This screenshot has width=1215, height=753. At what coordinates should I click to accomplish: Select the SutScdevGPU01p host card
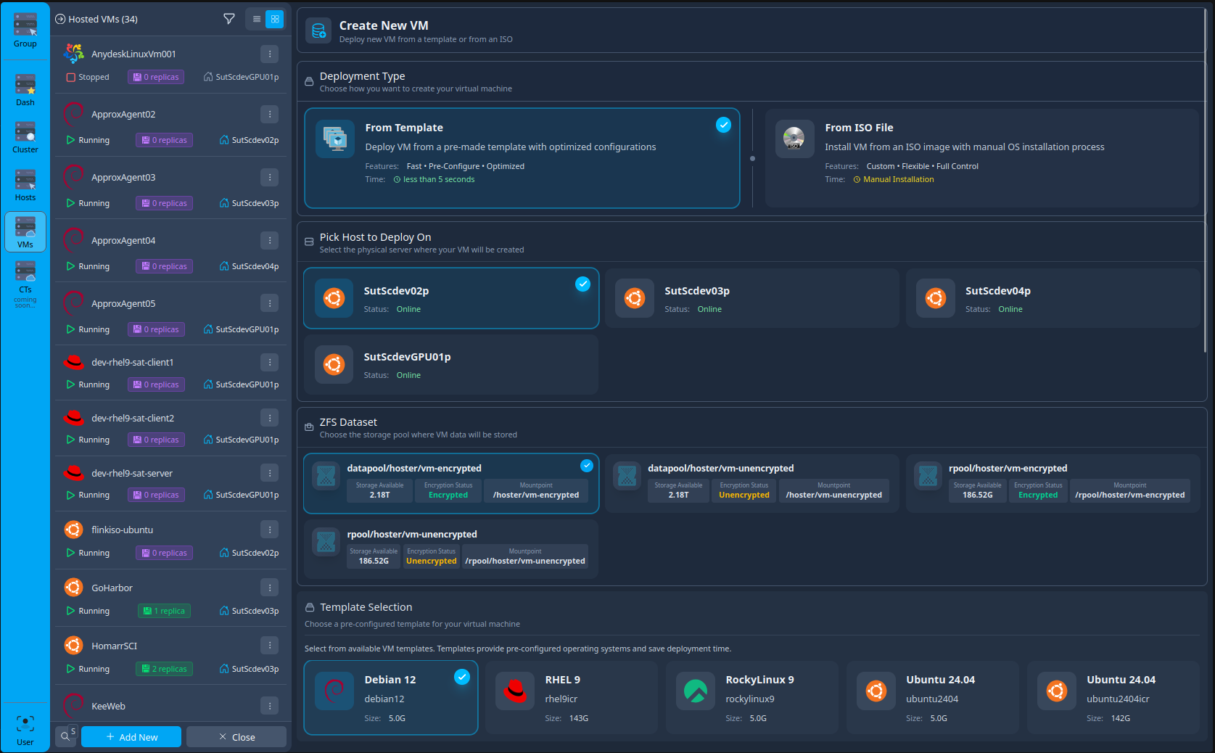click(x=451, y=364)
